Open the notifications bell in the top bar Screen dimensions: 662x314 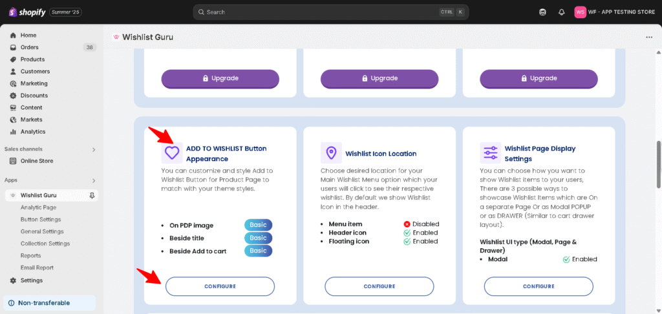(x=561, y=12)
